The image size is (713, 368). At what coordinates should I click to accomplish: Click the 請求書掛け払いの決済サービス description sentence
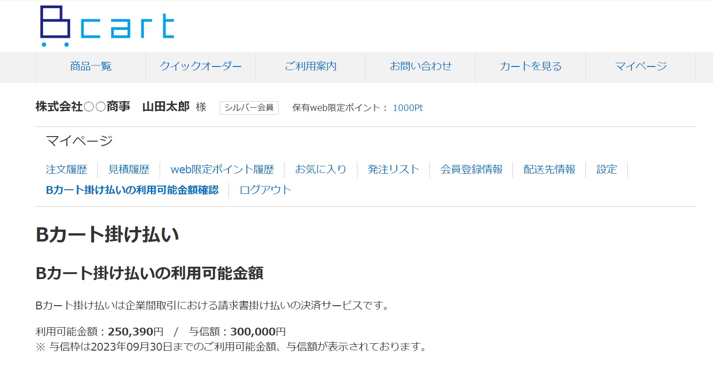click(x=212, y=306)
